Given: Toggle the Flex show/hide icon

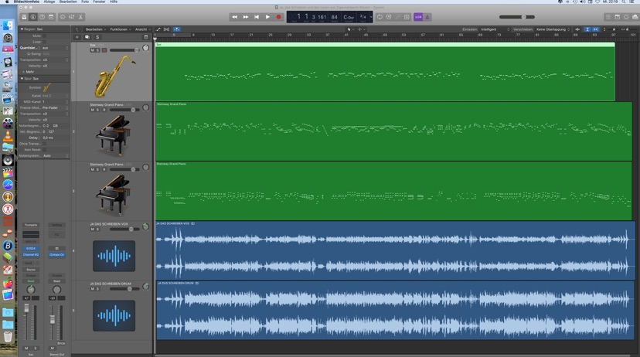Looking at the screenshot, I should pos(166,29).
